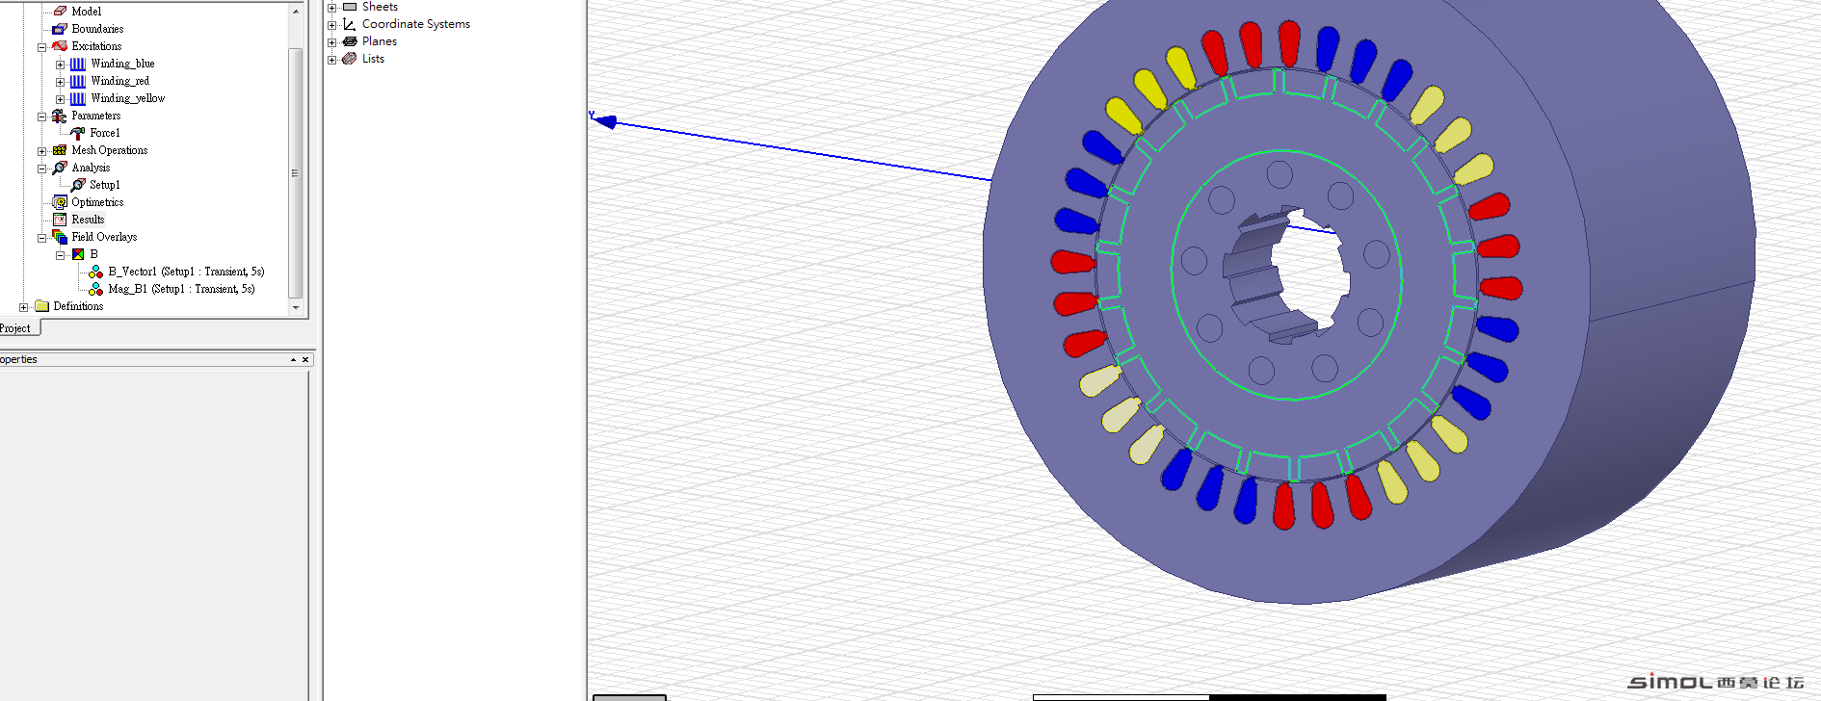Select the Optimetrics label
This screenshot has height=701, width=1821.
(x=97, y=202)
